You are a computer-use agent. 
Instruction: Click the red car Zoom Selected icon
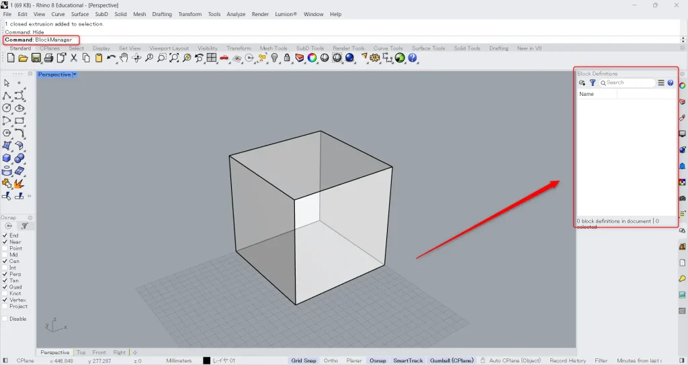224,58
